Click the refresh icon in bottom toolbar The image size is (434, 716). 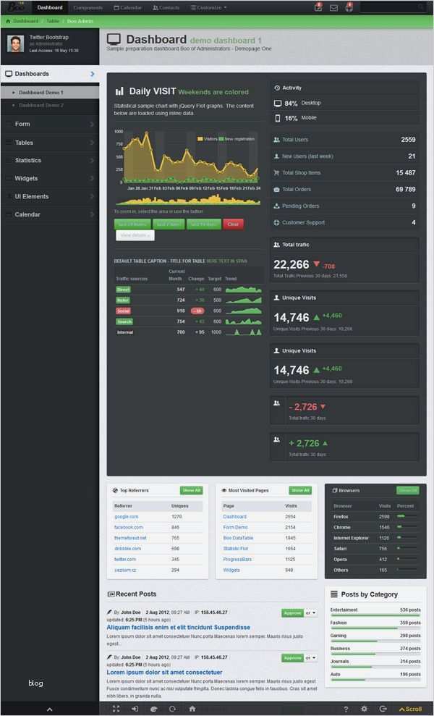pos(172,709)
